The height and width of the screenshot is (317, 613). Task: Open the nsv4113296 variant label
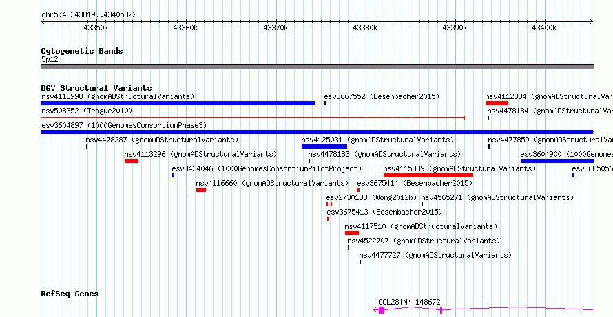pos(200,154)
